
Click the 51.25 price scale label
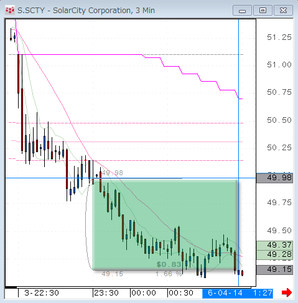(x=279, y=37)
